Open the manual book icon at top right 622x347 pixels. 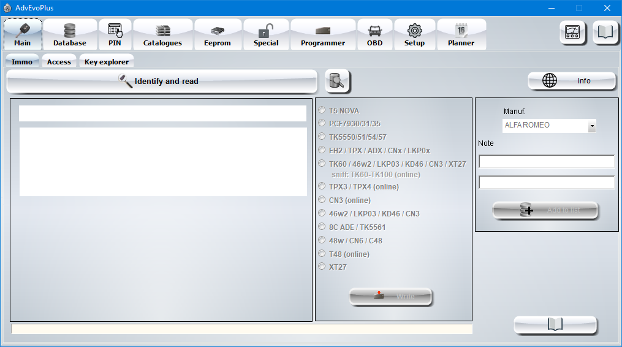pos(605,32)
